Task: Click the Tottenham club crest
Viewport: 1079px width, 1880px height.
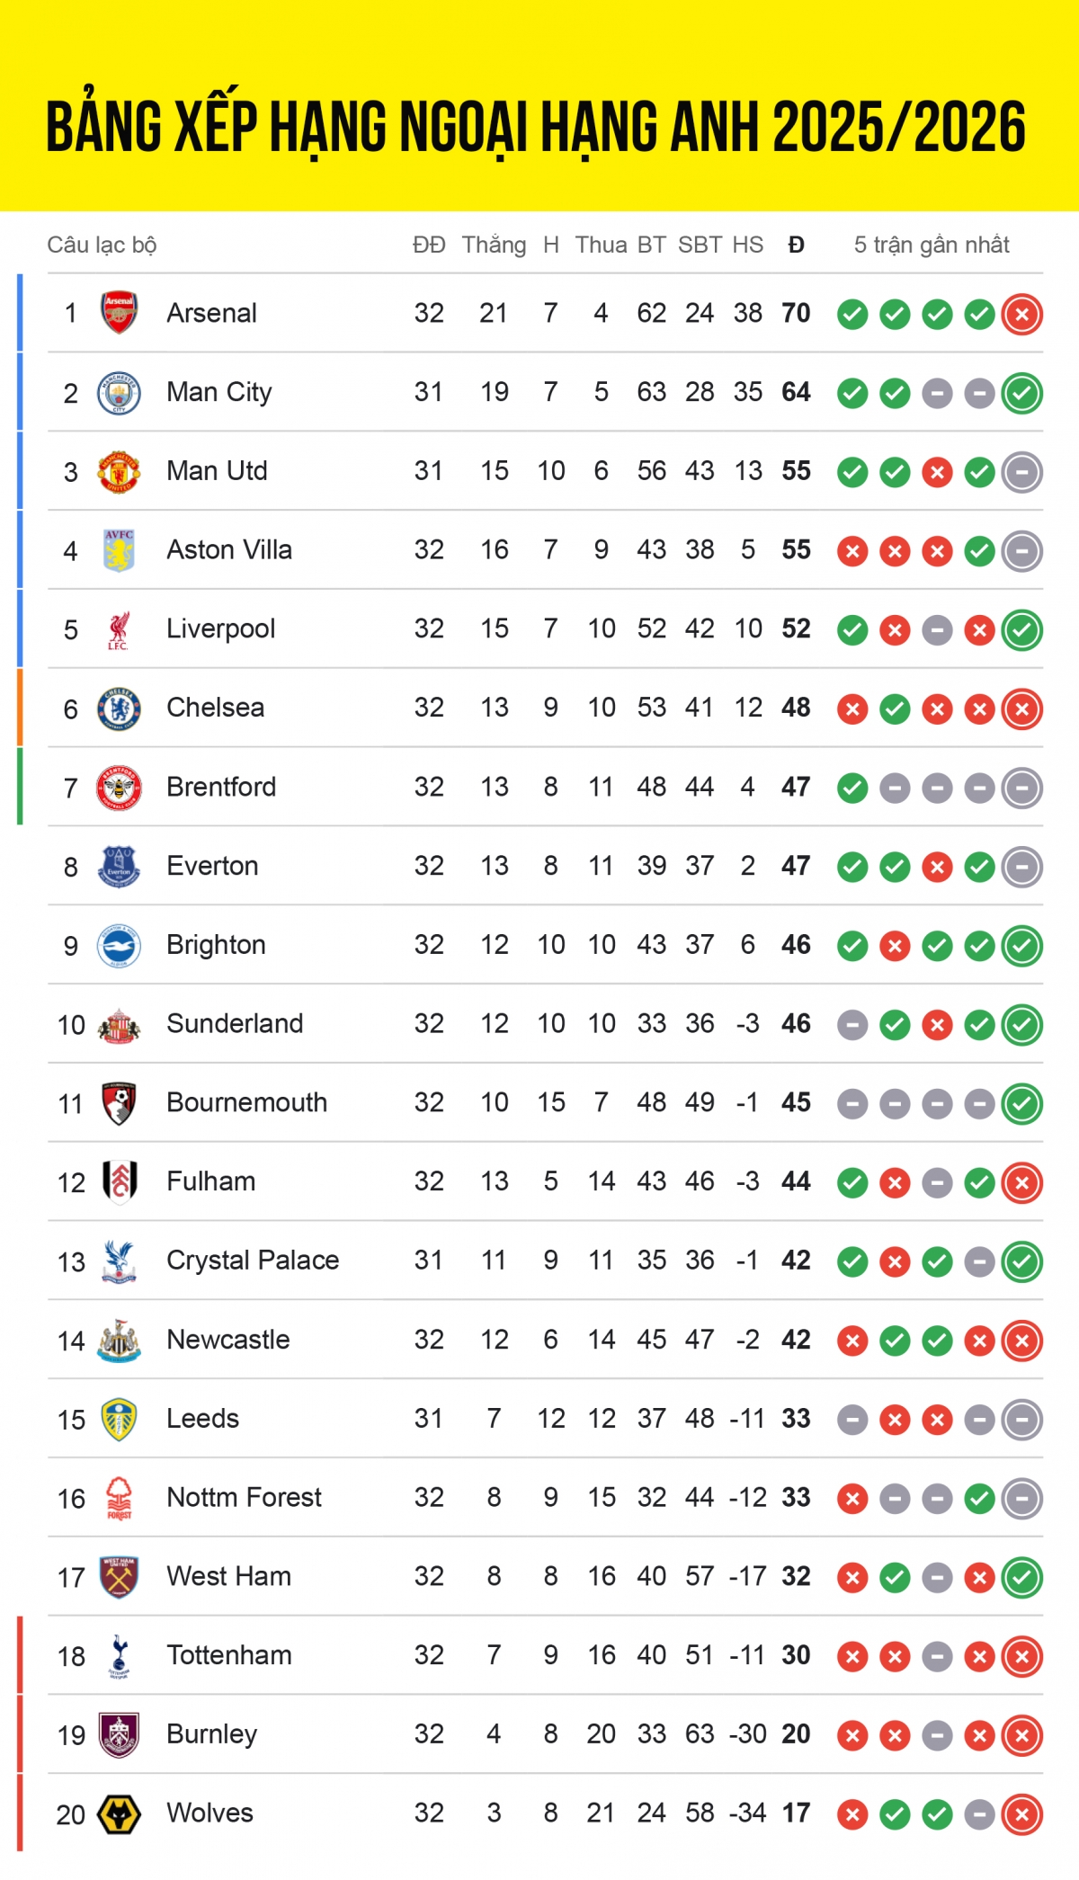Action: 119,1656
